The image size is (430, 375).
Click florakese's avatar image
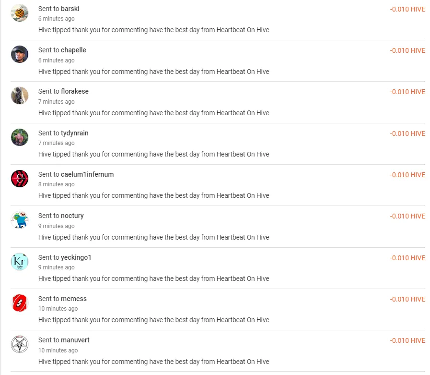20,96
